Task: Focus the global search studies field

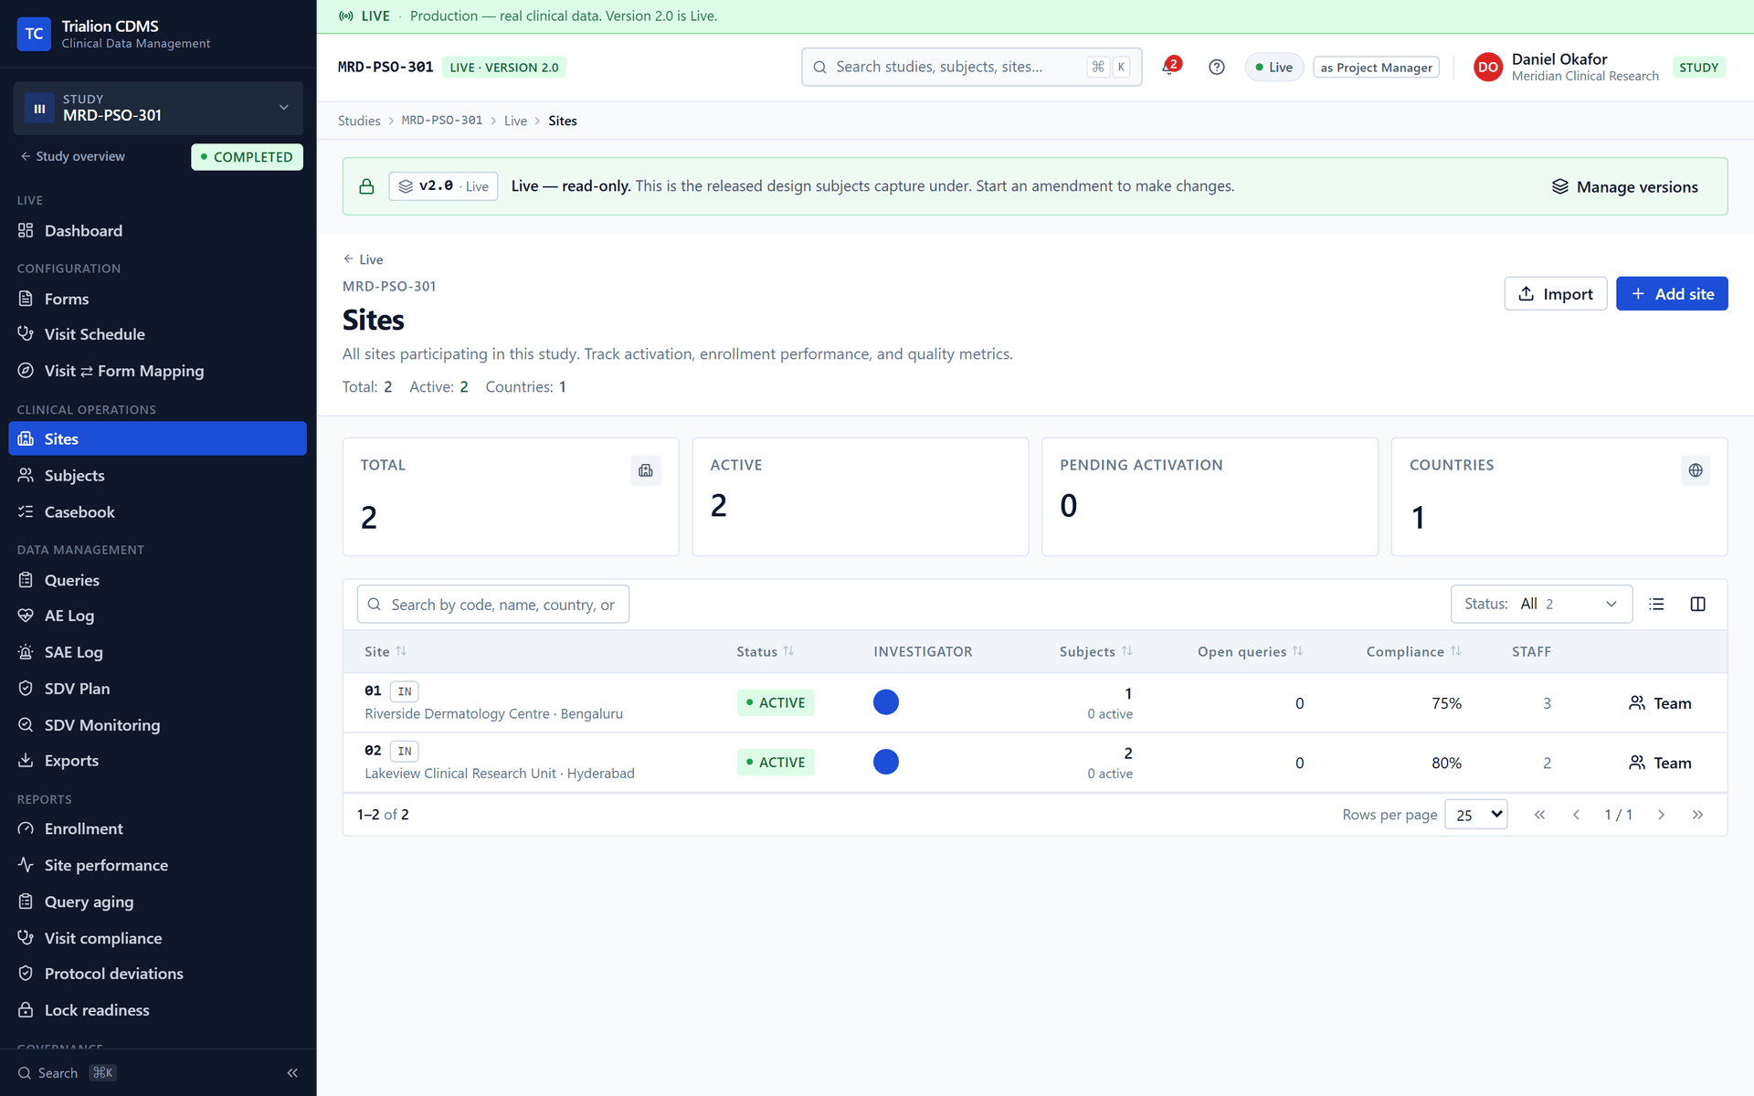Action: tap(971, 67)
